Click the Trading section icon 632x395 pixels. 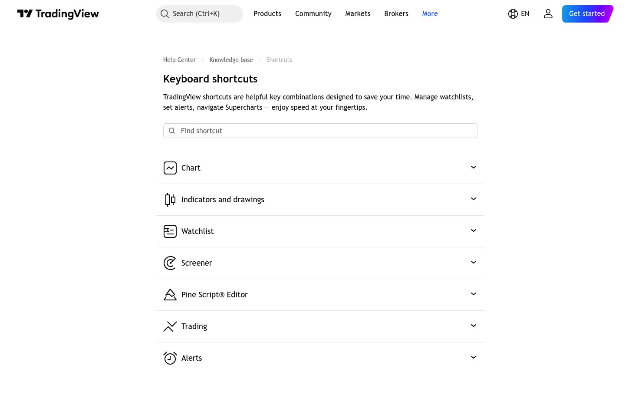[170, 326]
